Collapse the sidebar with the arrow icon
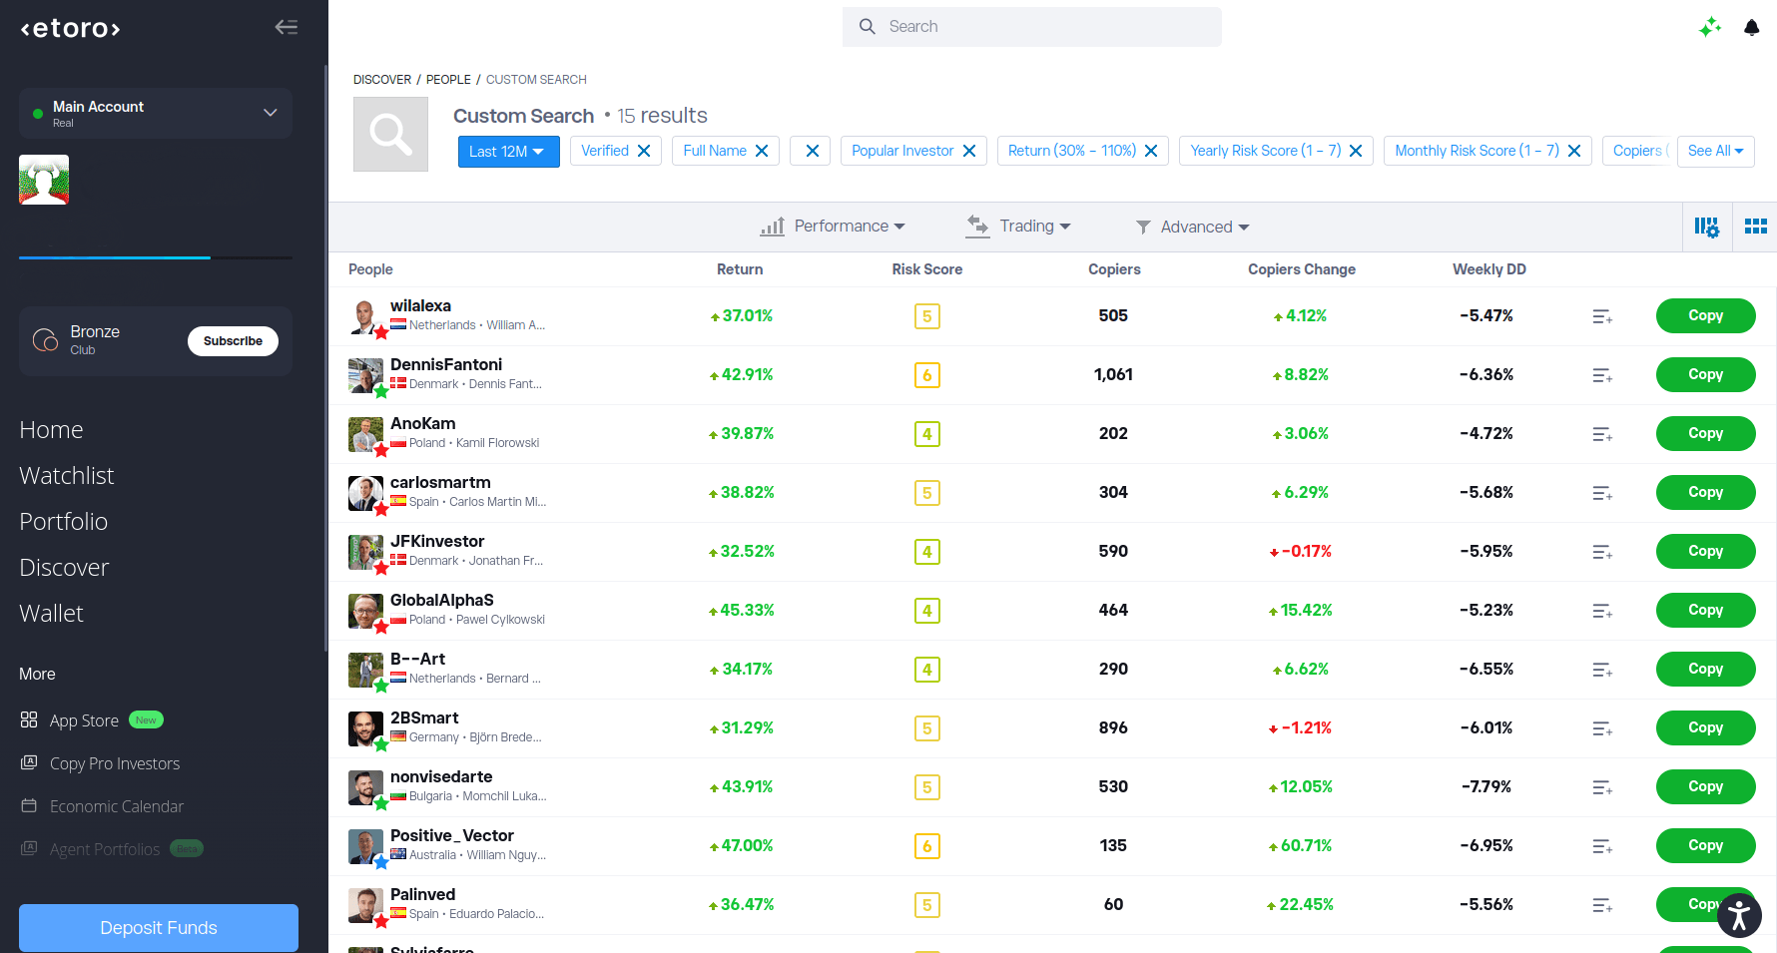 click(287, 27)
